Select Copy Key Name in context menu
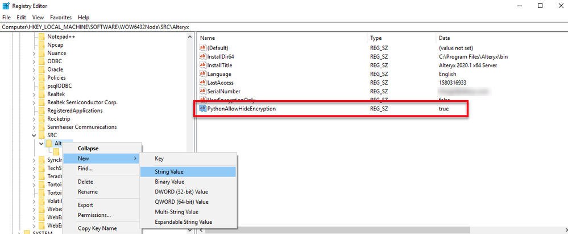The image size is (568, 234). (102, 228)
